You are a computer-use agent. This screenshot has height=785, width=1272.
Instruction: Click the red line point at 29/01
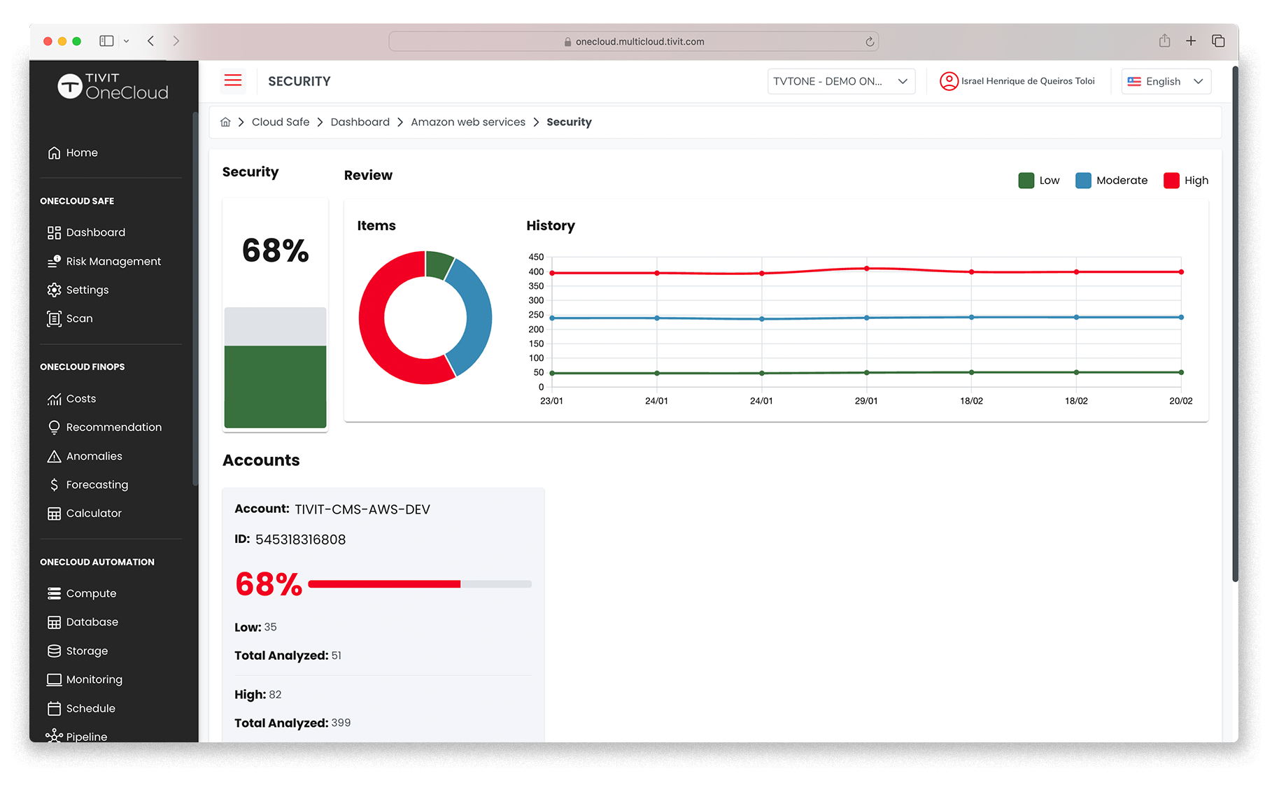tap(866, 269)
